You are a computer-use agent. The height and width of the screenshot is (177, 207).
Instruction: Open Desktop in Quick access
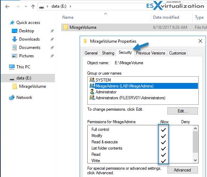tap(26, 31)
